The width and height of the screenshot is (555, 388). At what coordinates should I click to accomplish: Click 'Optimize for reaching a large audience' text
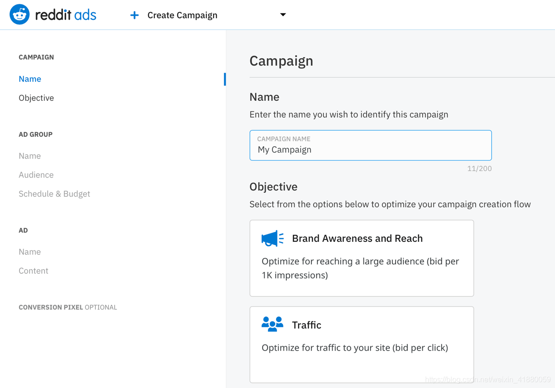pyautogui.click(x=360, y=268)
